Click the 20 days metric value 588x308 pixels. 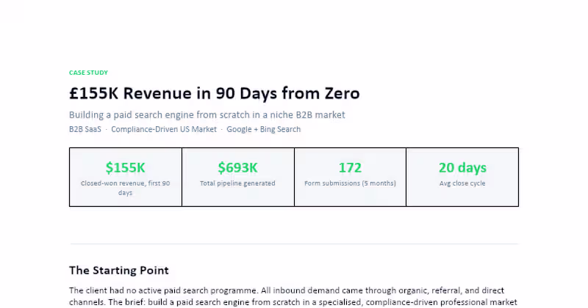[x=462, y=168]
